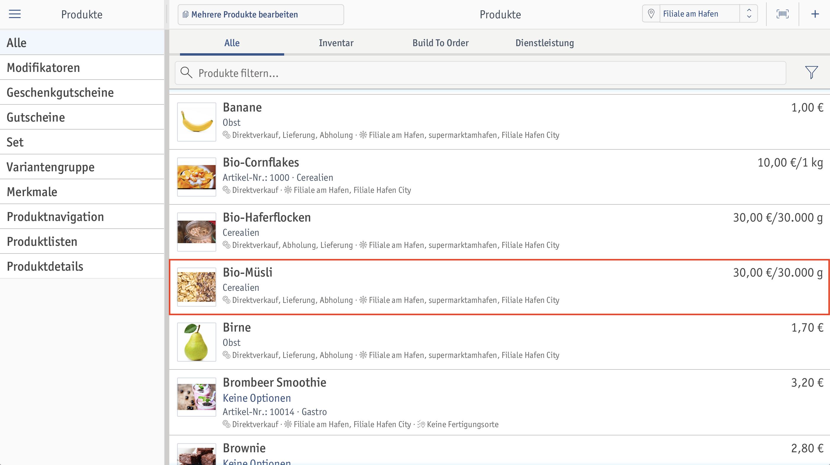Image resolution: width=830 pixels, height=465 pixels.
Task: Switch to the Alle tab
Action: [232, 43]
